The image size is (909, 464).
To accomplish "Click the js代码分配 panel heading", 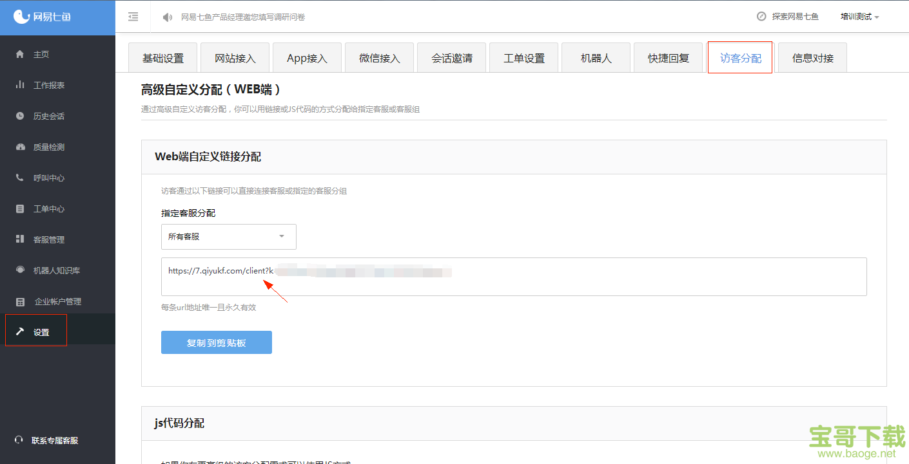I will tap(179, 423).
